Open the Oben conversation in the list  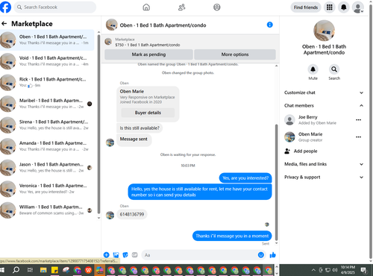point(47,40)
